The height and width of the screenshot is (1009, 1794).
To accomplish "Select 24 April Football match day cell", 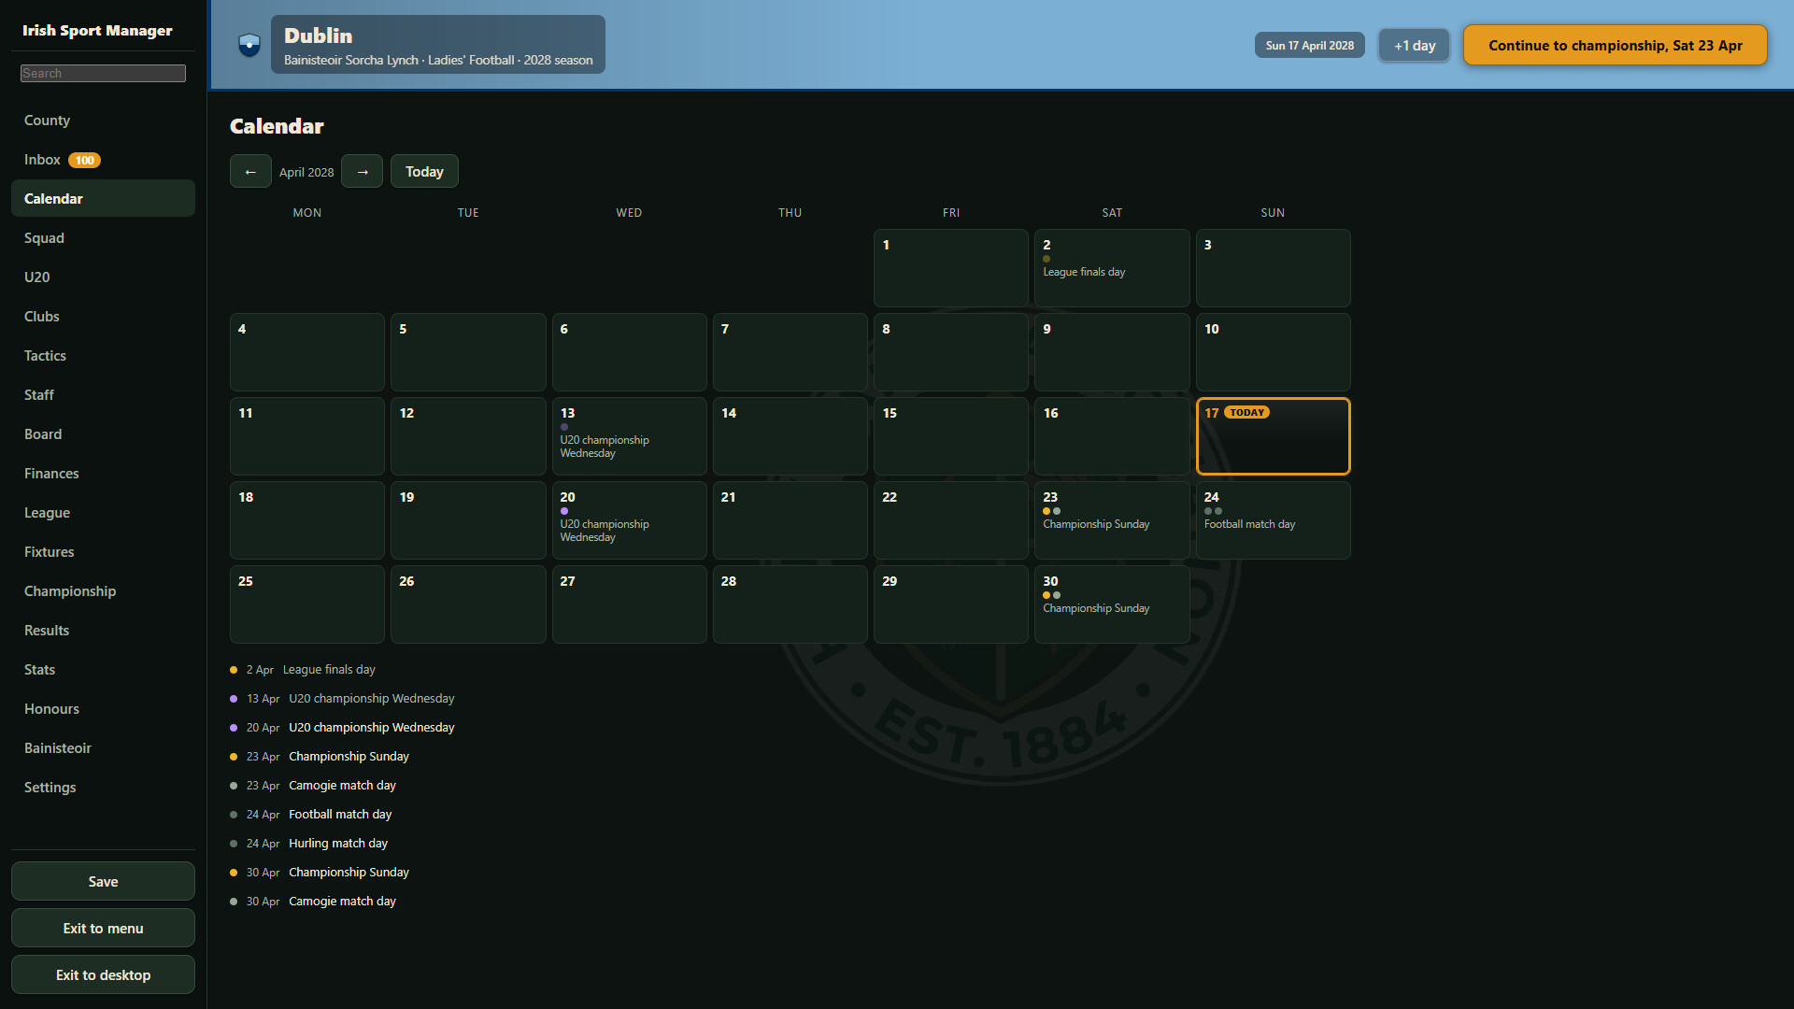I will coord(1273,520).
